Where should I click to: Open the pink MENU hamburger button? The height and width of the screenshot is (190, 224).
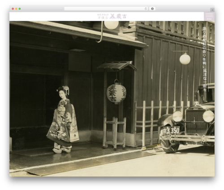pos(209,17)
